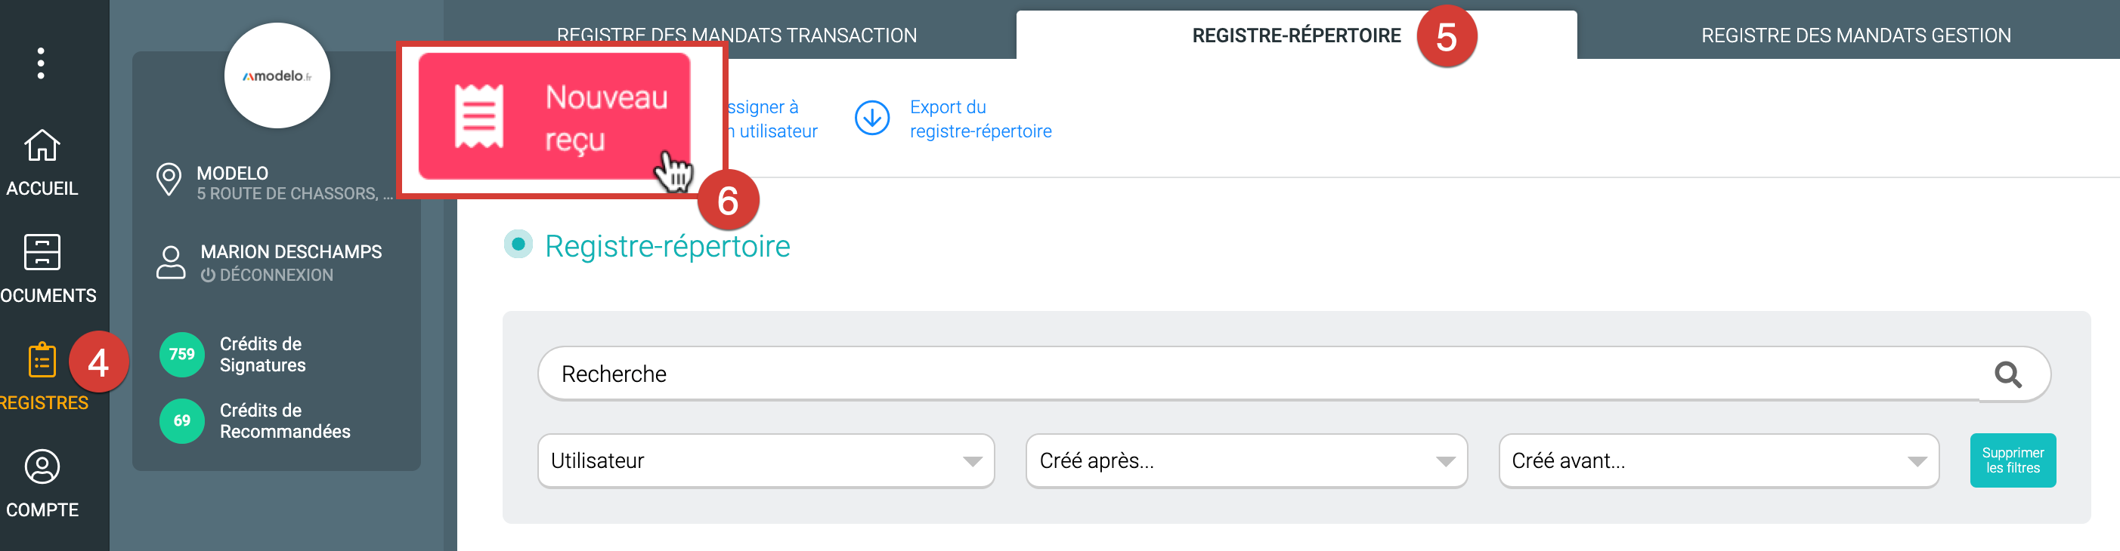Image resolution: width=2120 pixels, height=551 pixels.
Task: Click the Nouveau reçu button
Action: (x=554, y=117)
